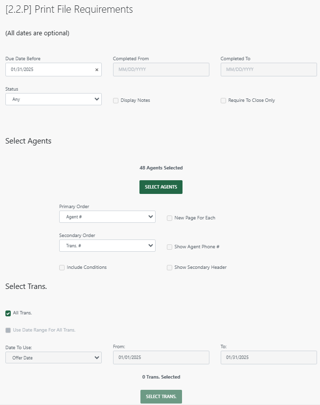Enable Require To Close Only
The width and height of the screenshot is (320, 405).
(223, 100)
